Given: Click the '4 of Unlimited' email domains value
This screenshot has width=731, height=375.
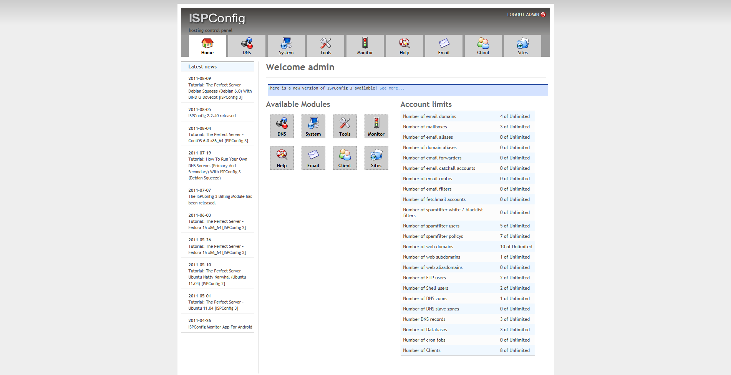Looking at the screenshot, I should (x=515, y=116).
